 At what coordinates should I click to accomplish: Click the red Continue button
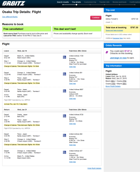[96, 18]
